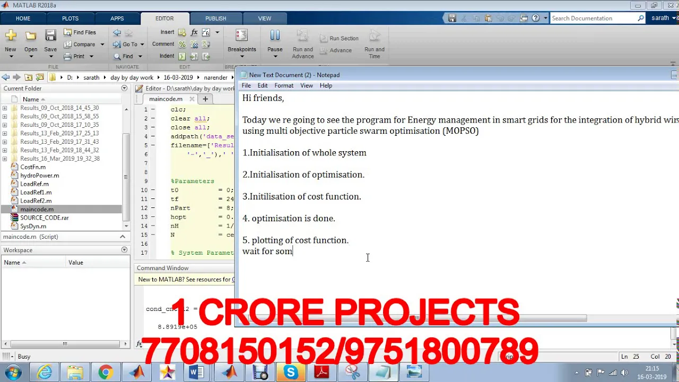
Task: Open the New dropdown arrow
Action: (x=11, y=57)
